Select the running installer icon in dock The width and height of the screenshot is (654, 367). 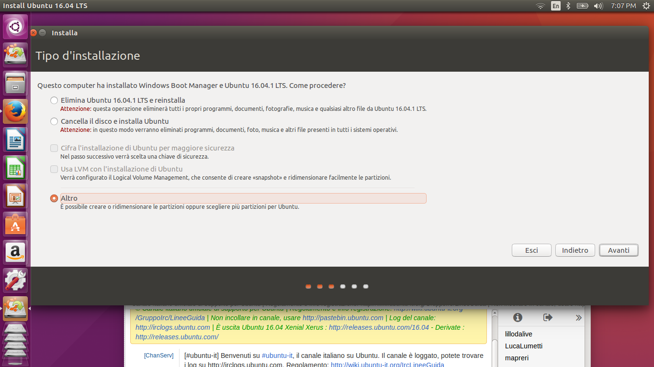click(x=15, y=308)
